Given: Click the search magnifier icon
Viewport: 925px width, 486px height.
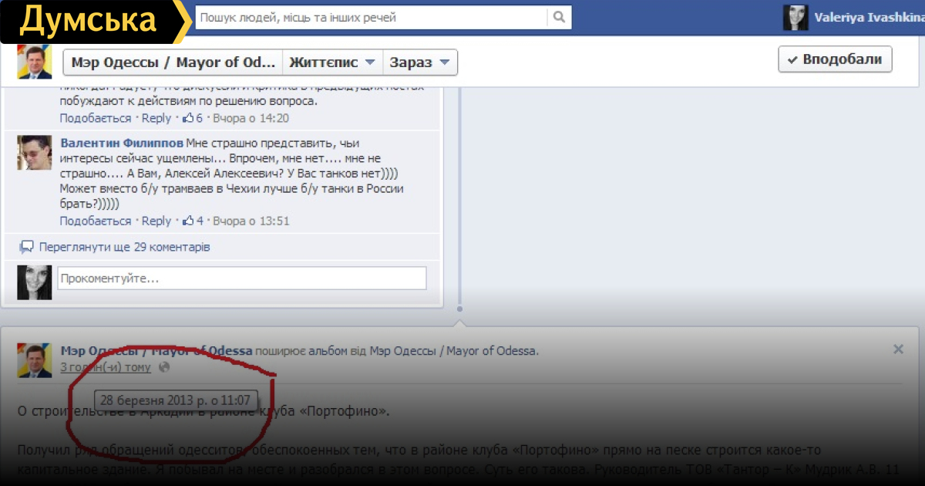Looking at the screenshot, I should coord(559,17).
